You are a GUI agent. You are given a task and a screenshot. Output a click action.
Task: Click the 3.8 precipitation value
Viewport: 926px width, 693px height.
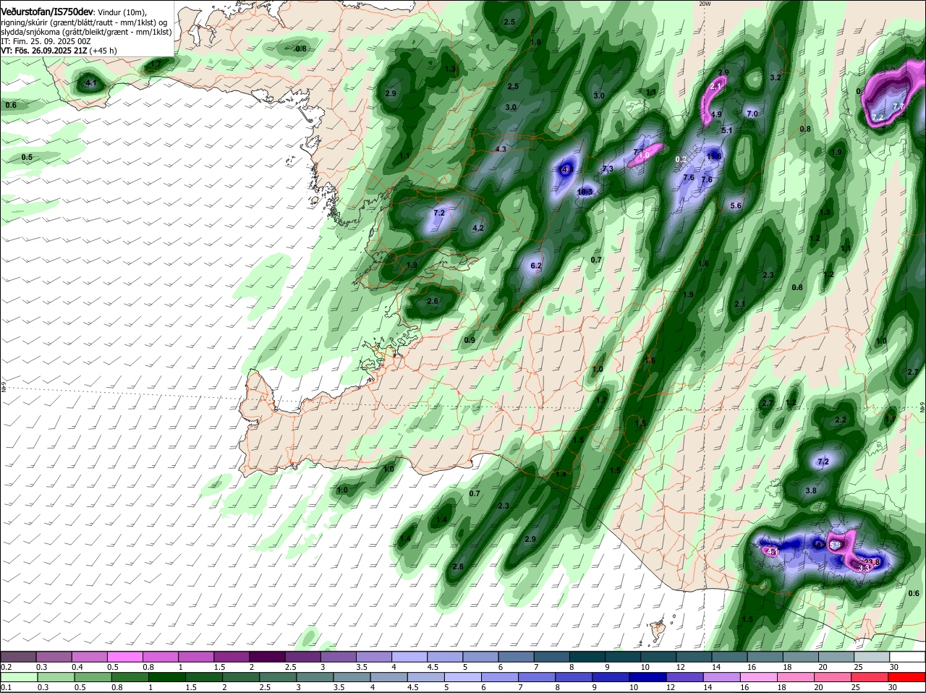pos(811,490)
